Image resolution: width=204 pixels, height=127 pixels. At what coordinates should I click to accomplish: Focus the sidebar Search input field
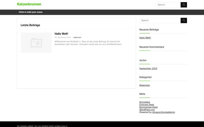pos(160,21)
